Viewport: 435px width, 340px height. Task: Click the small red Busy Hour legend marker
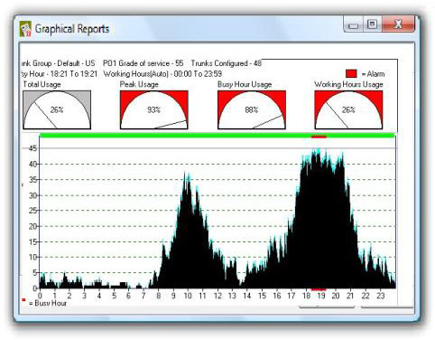click(x=23, y=300)
